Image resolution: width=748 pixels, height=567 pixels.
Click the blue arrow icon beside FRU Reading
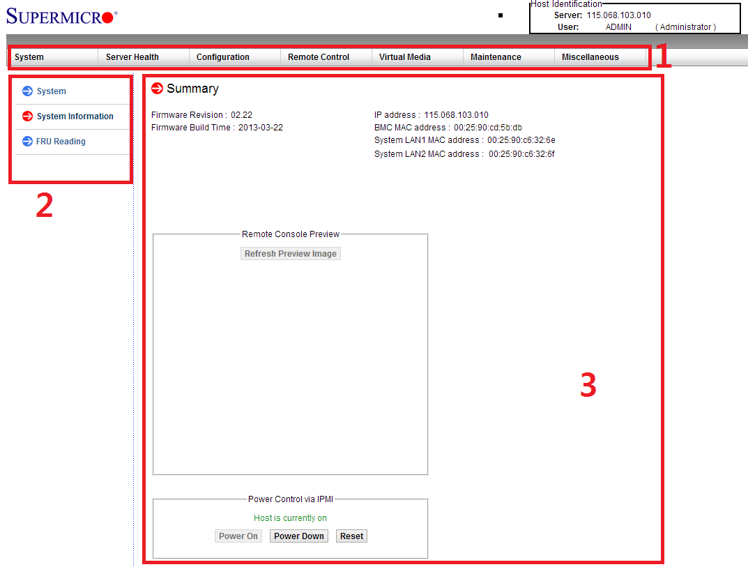click(28, 141)
